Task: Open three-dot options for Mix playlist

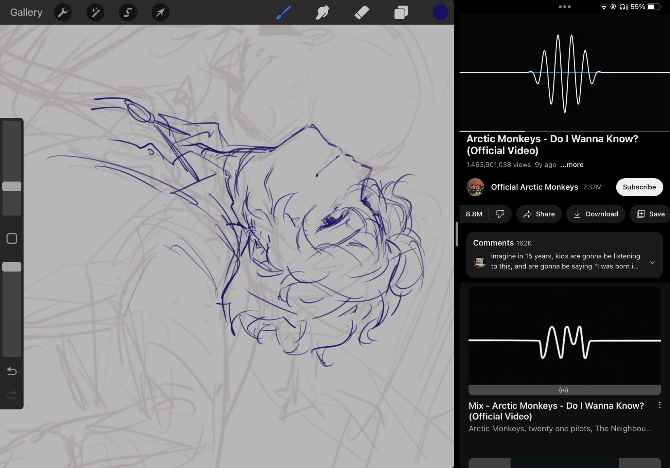Action: tap(660, 405)
